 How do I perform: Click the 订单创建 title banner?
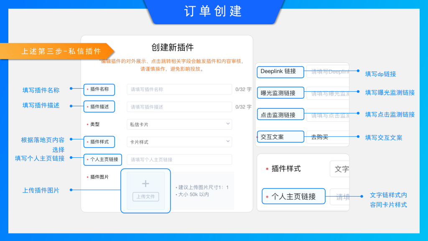[x=213, y=11]
